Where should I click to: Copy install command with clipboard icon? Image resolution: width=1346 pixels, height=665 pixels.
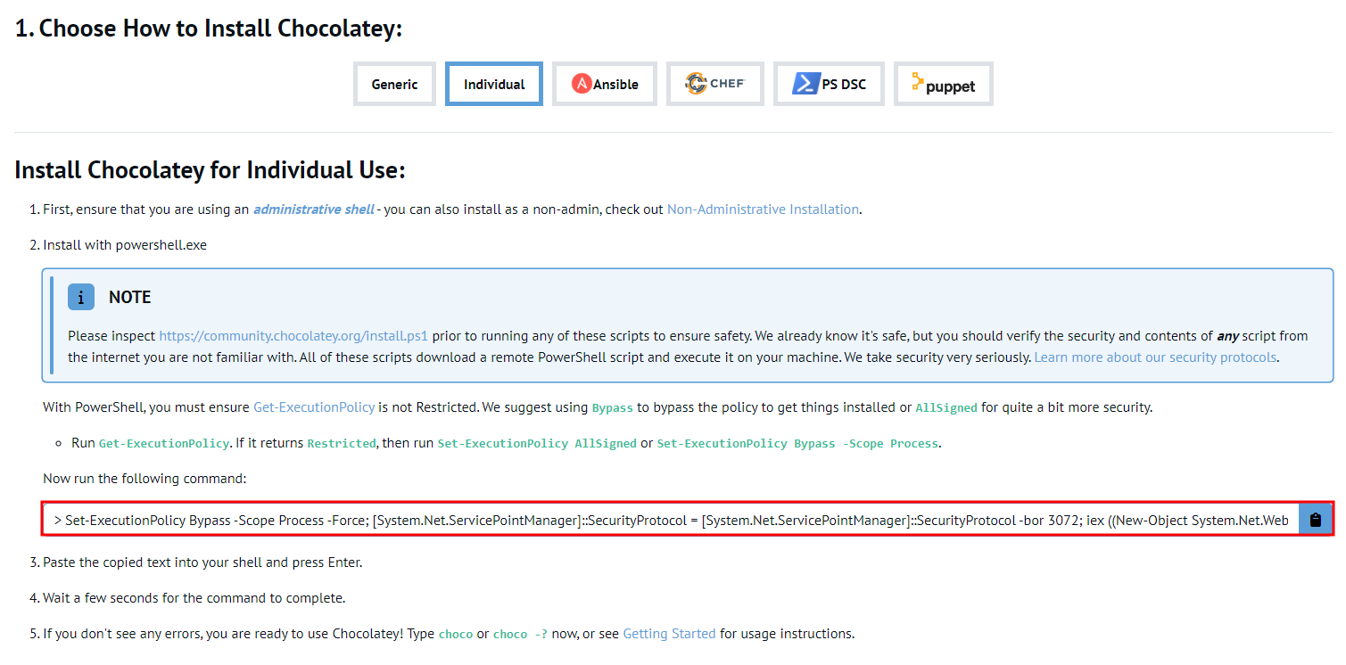point(1315,519)
